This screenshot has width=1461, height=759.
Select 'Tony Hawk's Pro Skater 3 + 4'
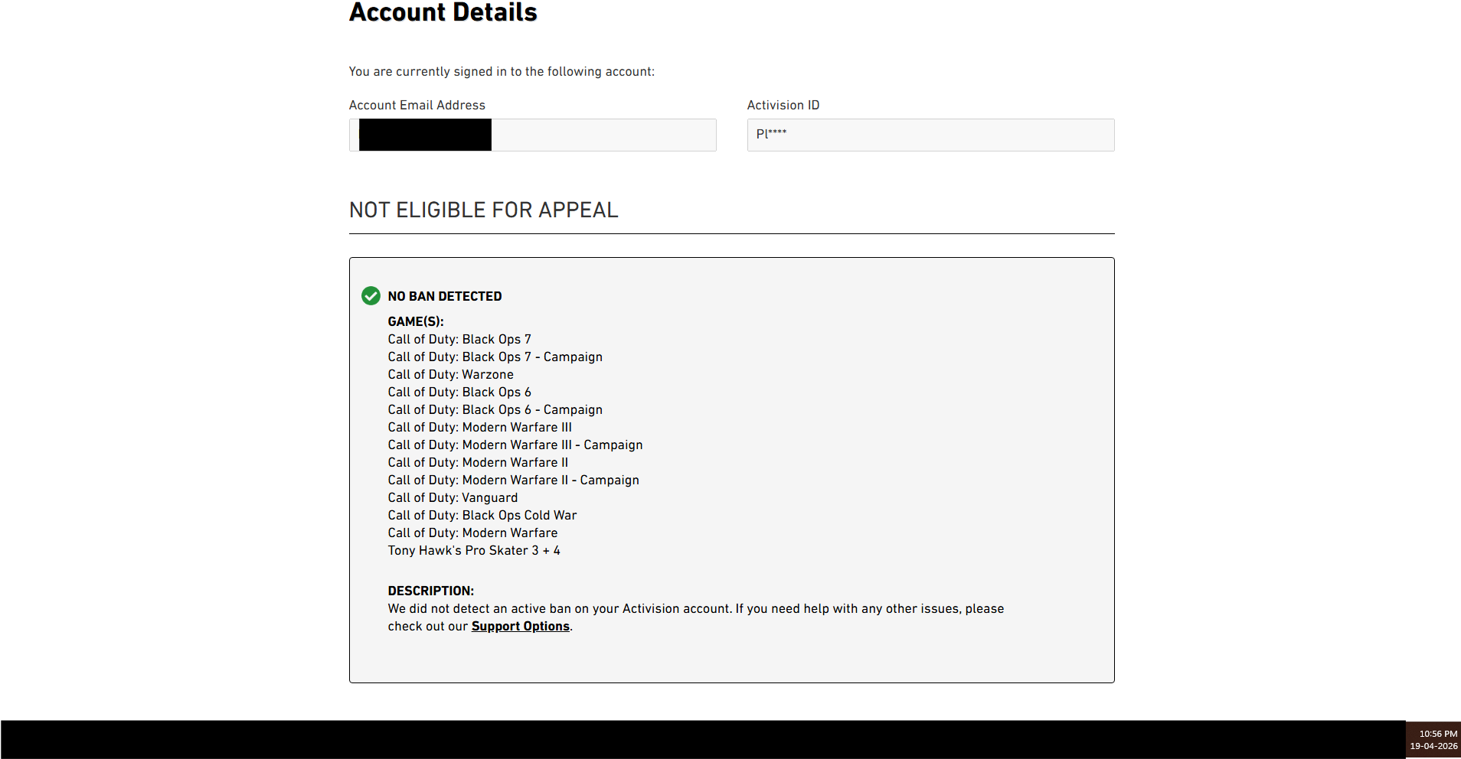pyautogui.click(x=474, y=551)
